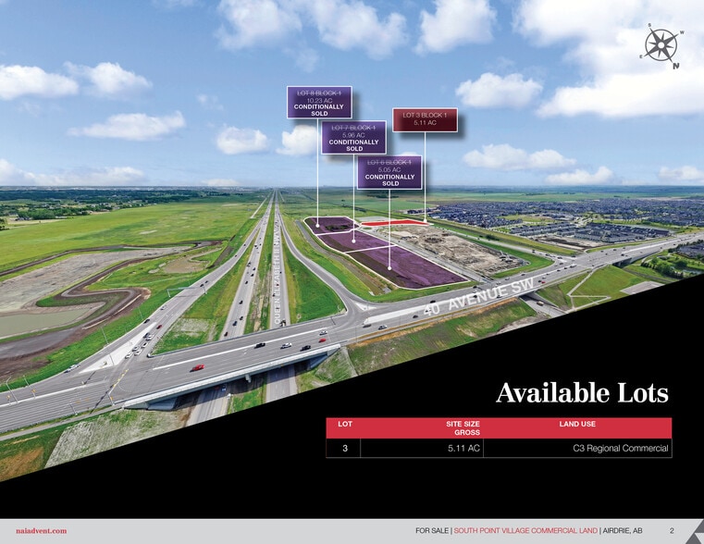Screen dimensions: 704x544
Task: Click the LOT column header
Action: pos(345,424)
